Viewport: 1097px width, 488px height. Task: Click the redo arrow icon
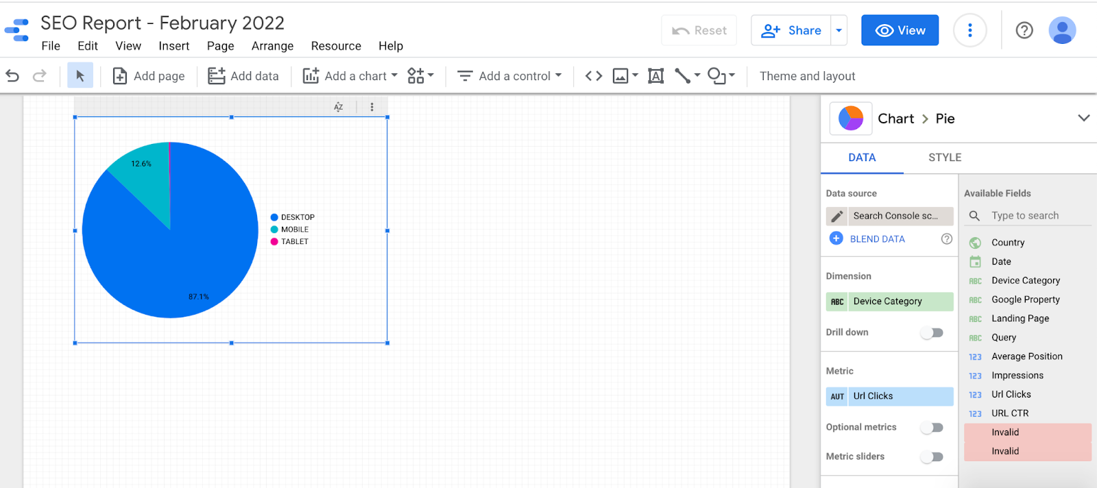pos(40,76)
